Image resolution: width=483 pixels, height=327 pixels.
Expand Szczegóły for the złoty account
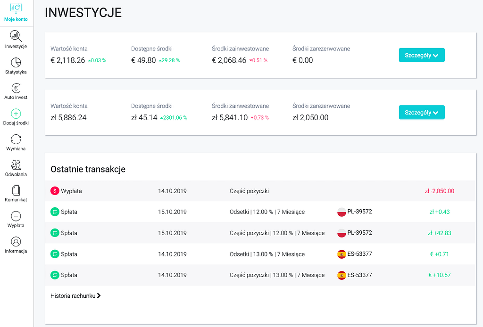(422, 112)
